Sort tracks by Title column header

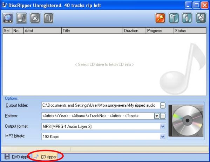pos(92,30)
